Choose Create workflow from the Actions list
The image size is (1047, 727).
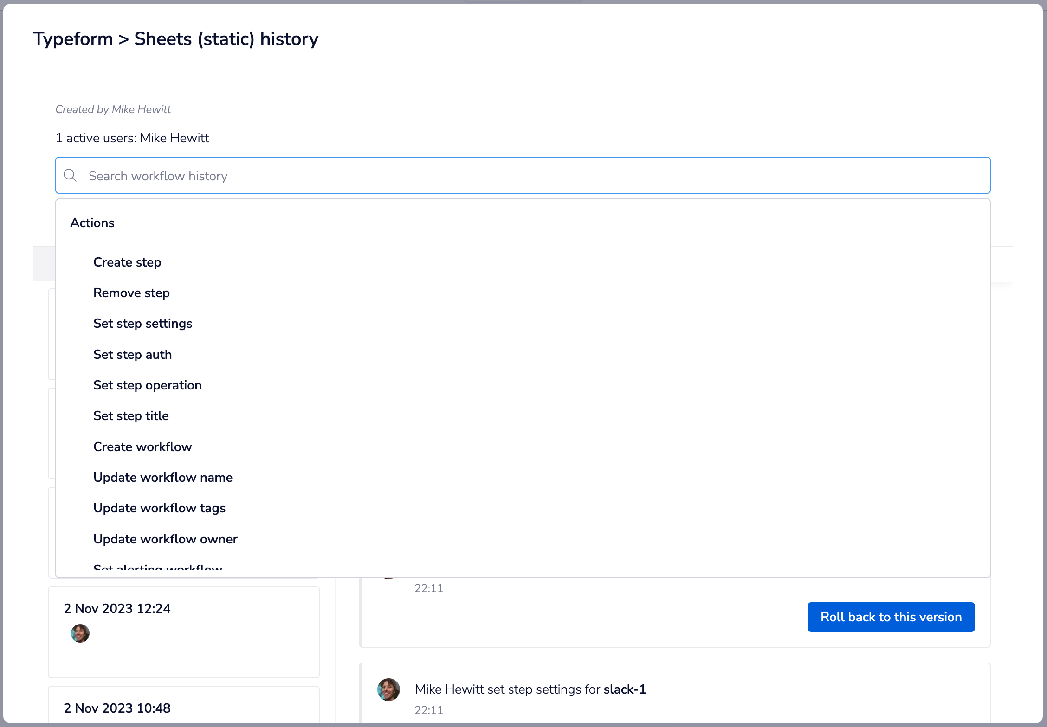click(x=142, y=446)
